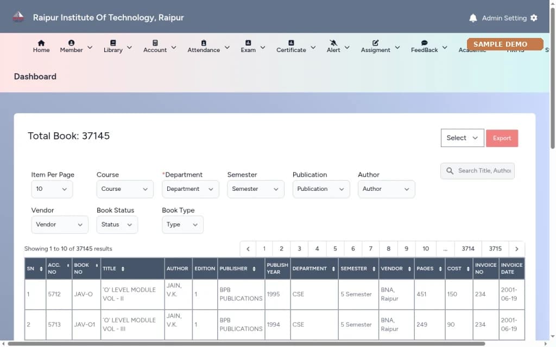
Task: Expand the Library menu chevron
Action: (x=129, y=47)
